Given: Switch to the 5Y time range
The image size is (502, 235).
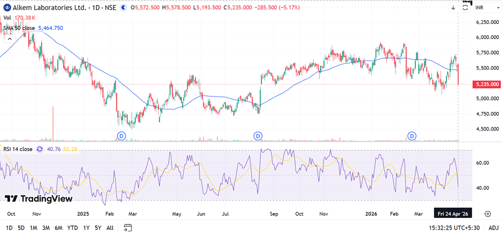Looking at the screenshot, I should (x=97, y=228).
